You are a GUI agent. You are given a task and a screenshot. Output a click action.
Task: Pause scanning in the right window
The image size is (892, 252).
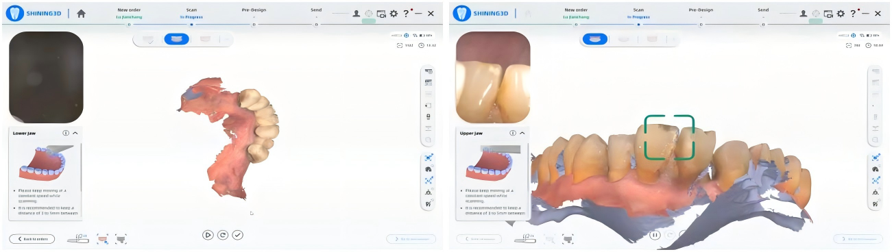point(655,235)
